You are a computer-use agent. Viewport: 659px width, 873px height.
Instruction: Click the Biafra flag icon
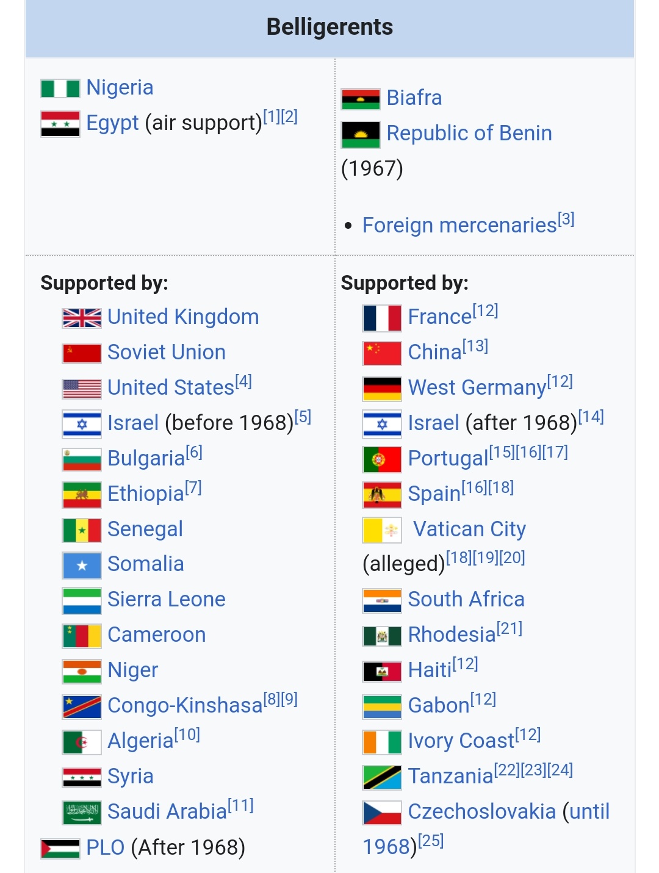click(360, 99)
